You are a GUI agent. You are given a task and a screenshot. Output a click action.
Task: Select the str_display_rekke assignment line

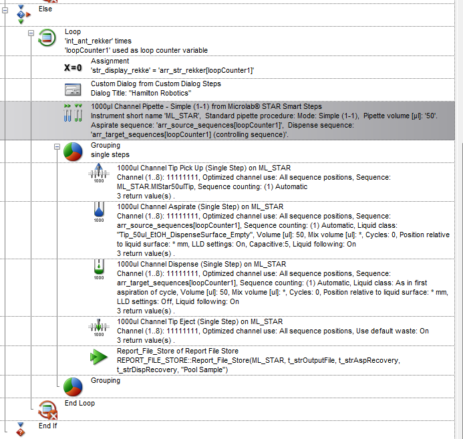tap(172, 71)
